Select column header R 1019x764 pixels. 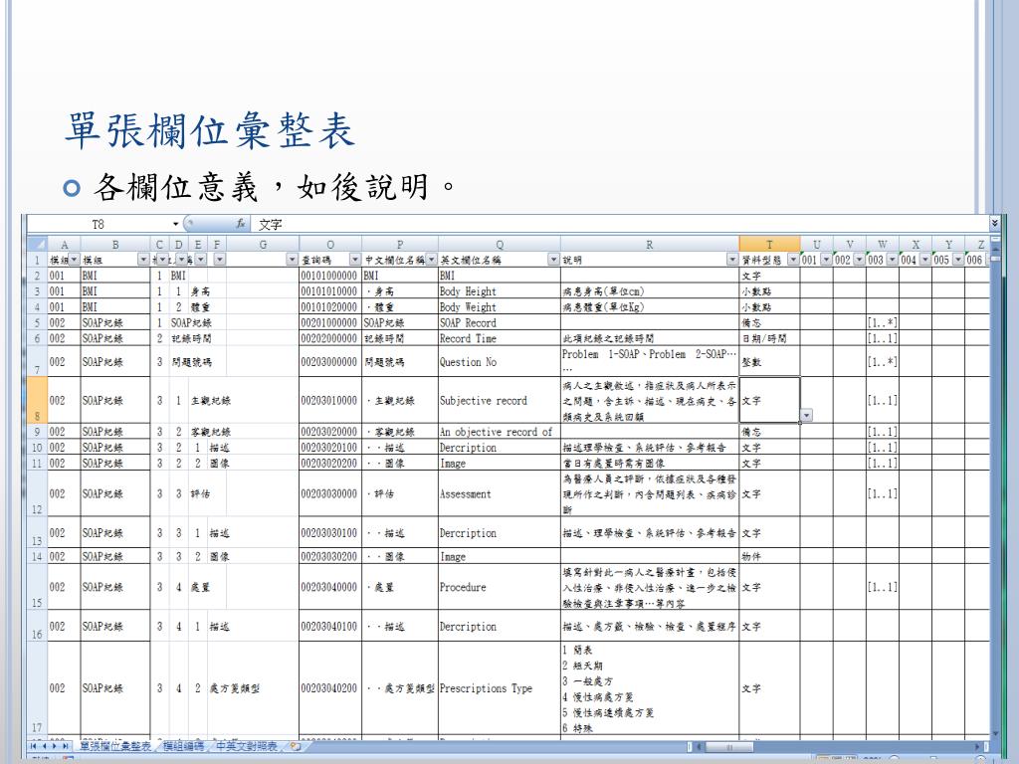point(649,245)
